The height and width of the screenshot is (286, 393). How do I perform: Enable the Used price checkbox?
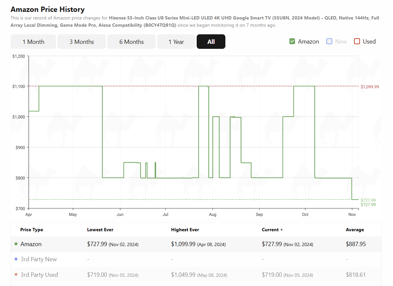(357, 42)
